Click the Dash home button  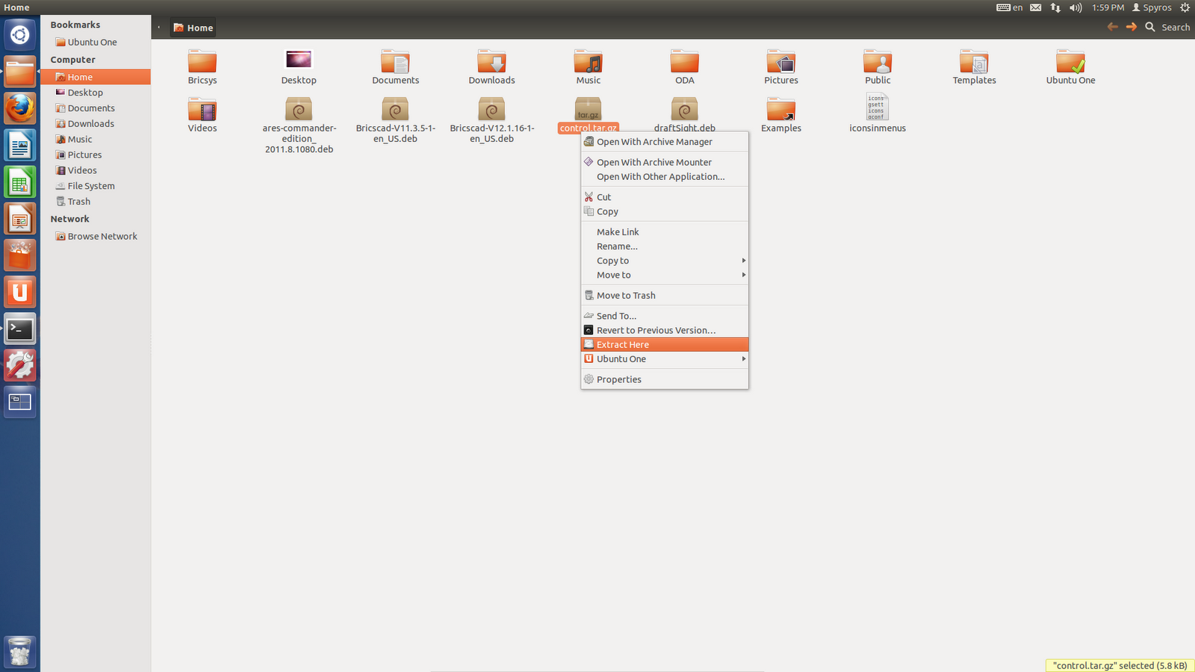[x=20, y=34]
